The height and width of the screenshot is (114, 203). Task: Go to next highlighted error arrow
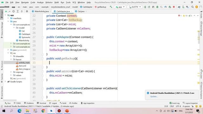click(198, 16)
